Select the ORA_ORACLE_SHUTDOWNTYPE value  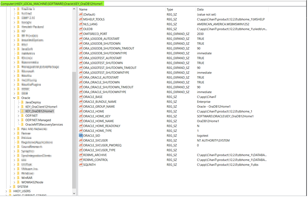(x=105, y=92)
